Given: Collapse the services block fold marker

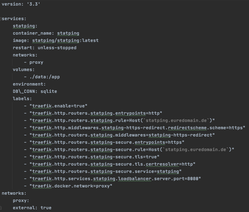Looking at the screenshot, I should pos(1,19).
